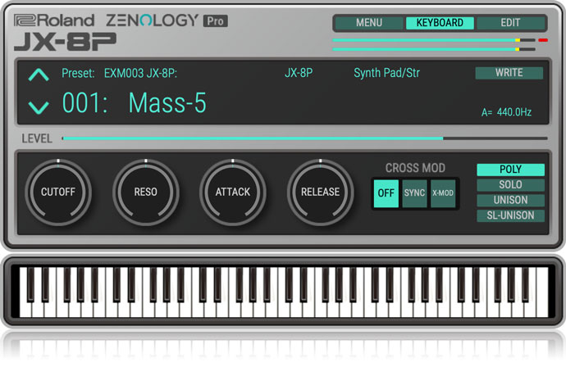Open preset list via Mass-5 name

pyautogui.click(x=167, y=104)
